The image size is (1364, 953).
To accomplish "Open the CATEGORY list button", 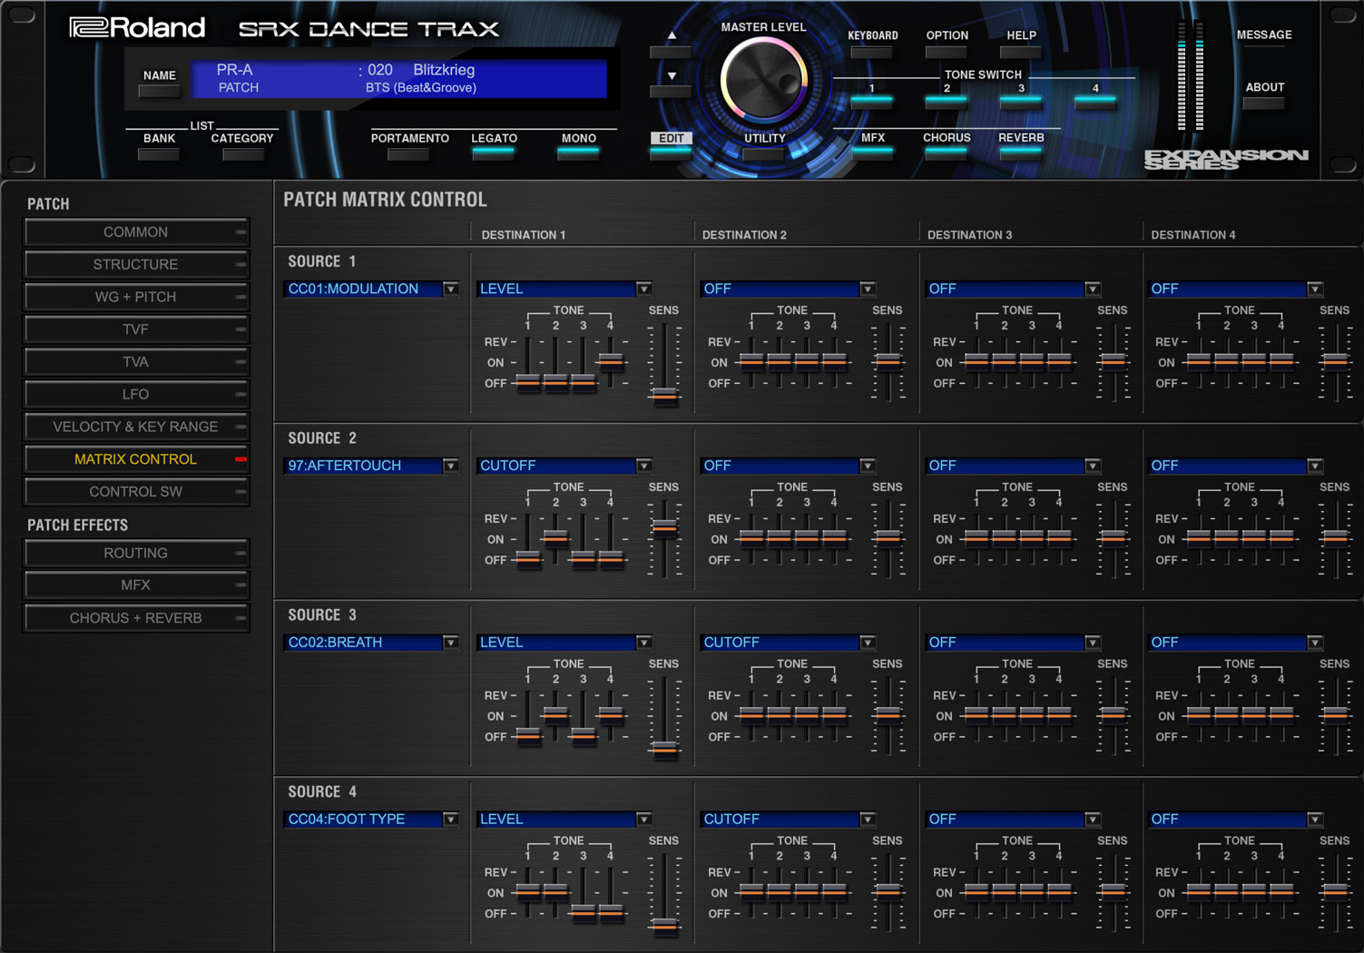I will point(242,153).
